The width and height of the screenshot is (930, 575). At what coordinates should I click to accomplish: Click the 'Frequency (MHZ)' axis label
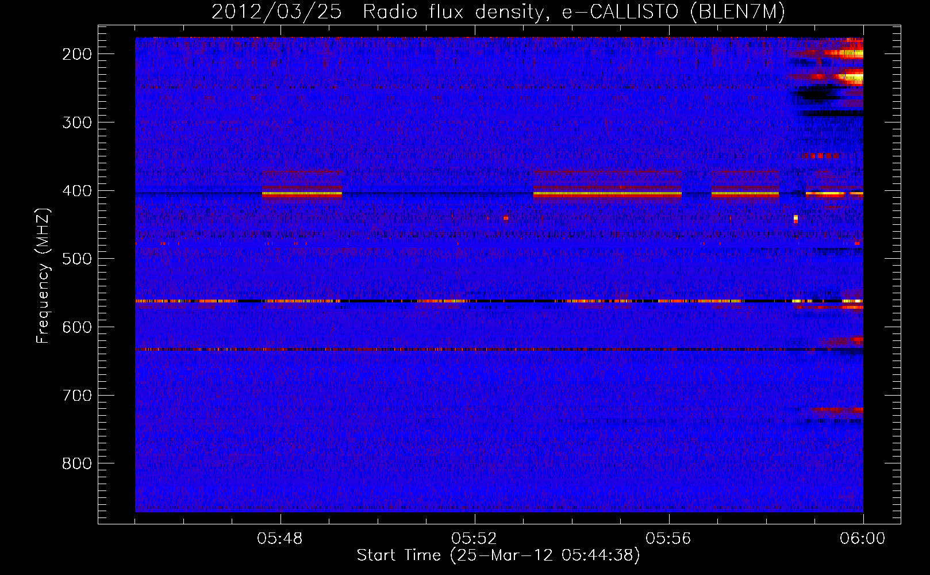pyautogui.click(x=43, y=275)
